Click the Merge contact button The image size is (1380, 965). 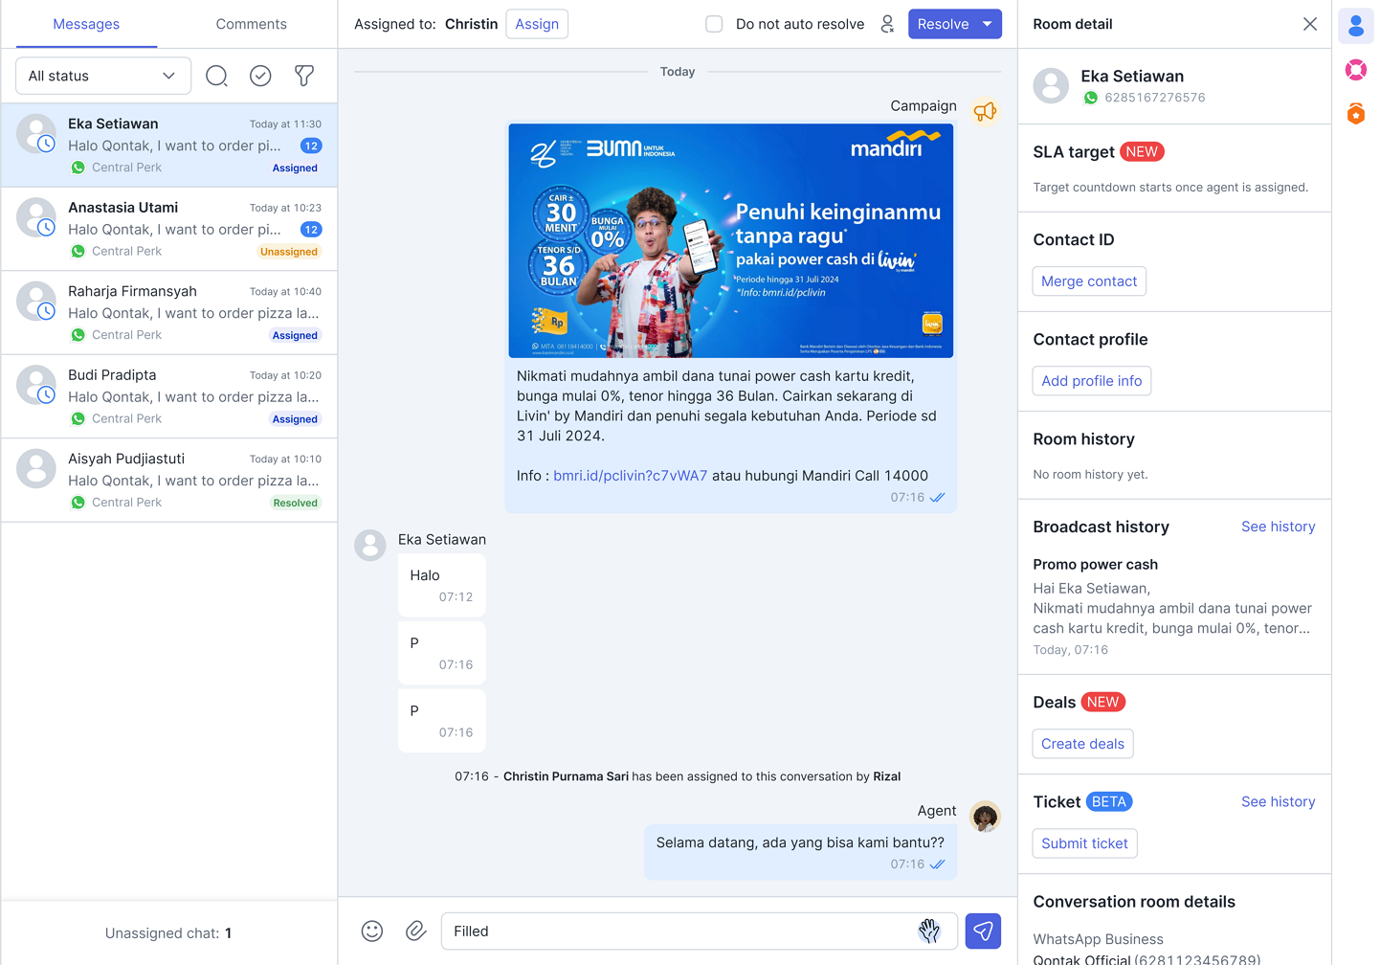pos(1089,281)
